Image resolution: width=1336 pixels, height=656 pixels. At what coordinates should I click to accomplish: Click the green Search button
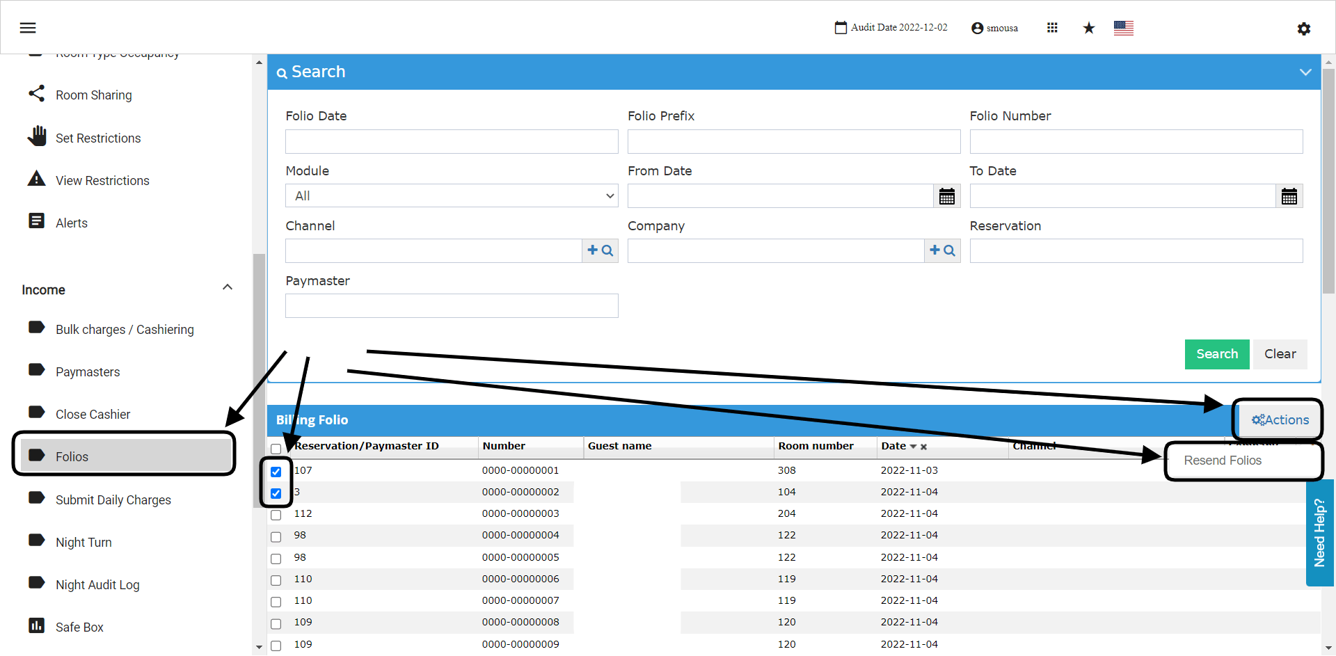[1217, 354]
